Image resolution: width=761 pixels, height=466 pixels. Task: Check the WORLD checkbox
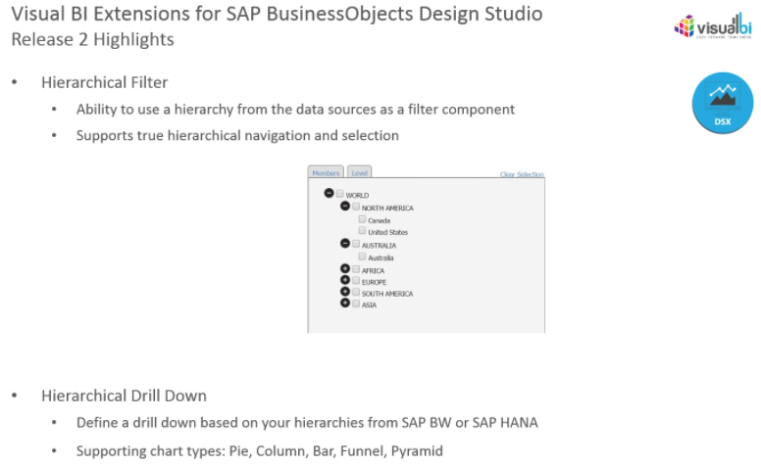340,194
